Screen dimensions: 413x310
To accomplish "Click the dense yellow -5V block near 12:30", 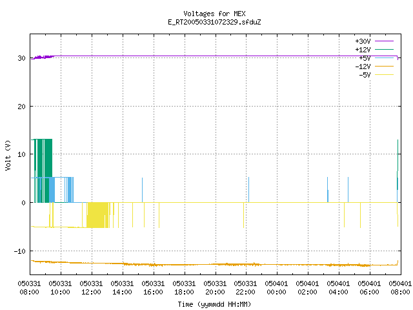I will tap(97, 215).
